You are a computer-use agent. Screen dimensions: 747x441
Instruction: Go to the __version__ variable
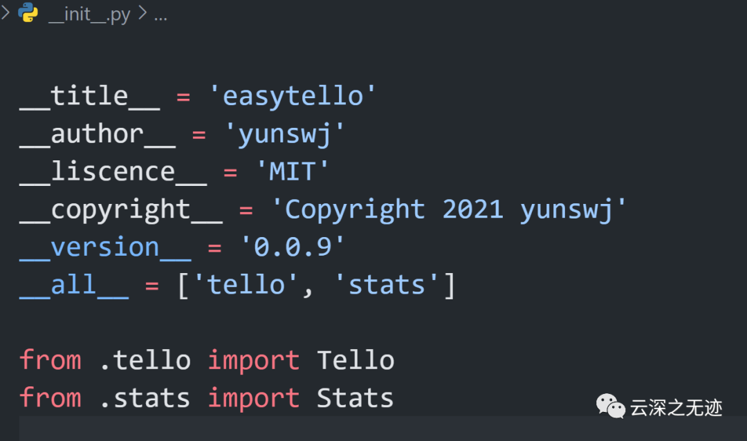point(105,247)
